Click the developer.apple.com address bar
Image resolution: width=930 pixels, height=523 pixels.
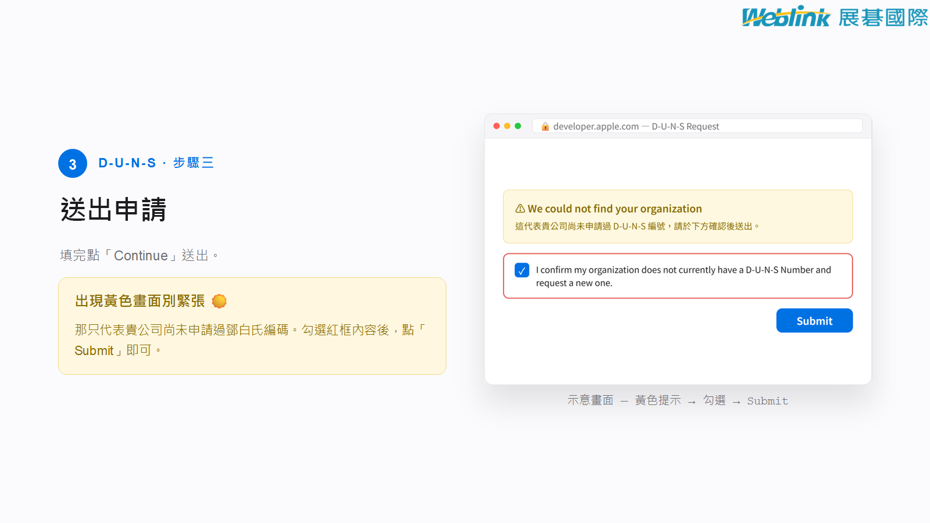coord(697,126)
